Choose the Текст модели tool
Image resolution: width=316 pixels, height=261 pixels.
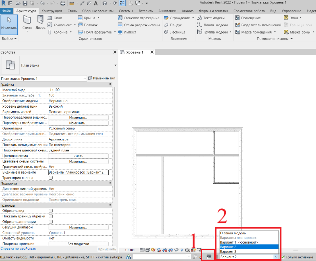211,18
